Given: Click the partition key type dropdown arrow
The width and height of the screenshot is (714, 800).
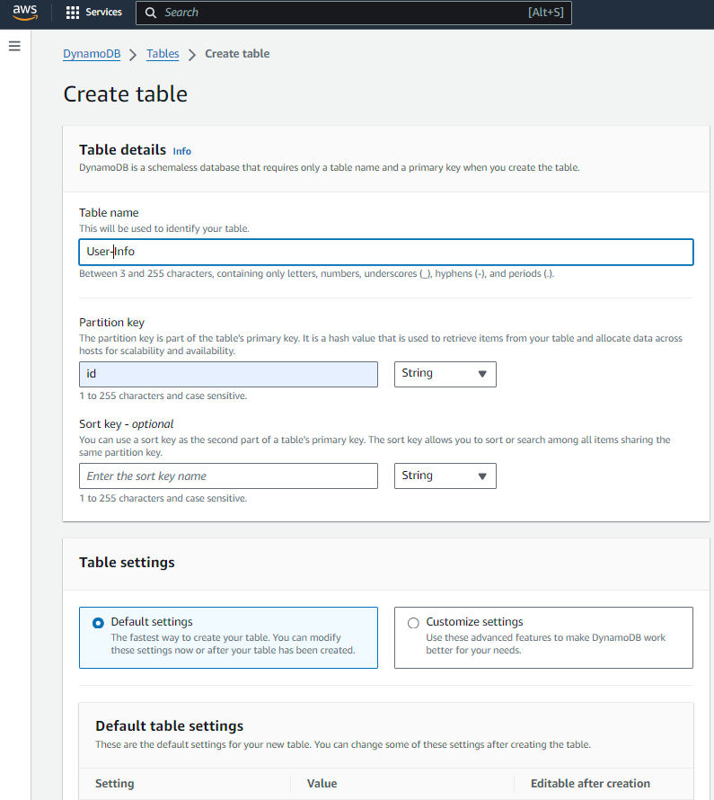Looking at the screenshot, I should (x=483, y=374).
